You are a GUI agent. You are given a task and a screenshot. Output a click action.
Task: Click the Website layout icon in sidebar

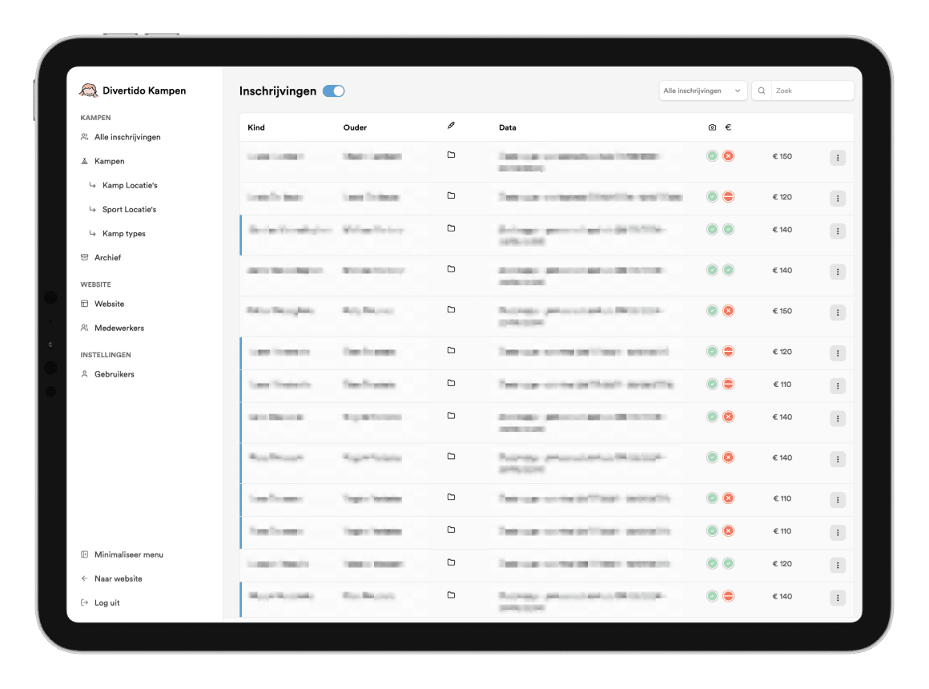click(85, 304)
